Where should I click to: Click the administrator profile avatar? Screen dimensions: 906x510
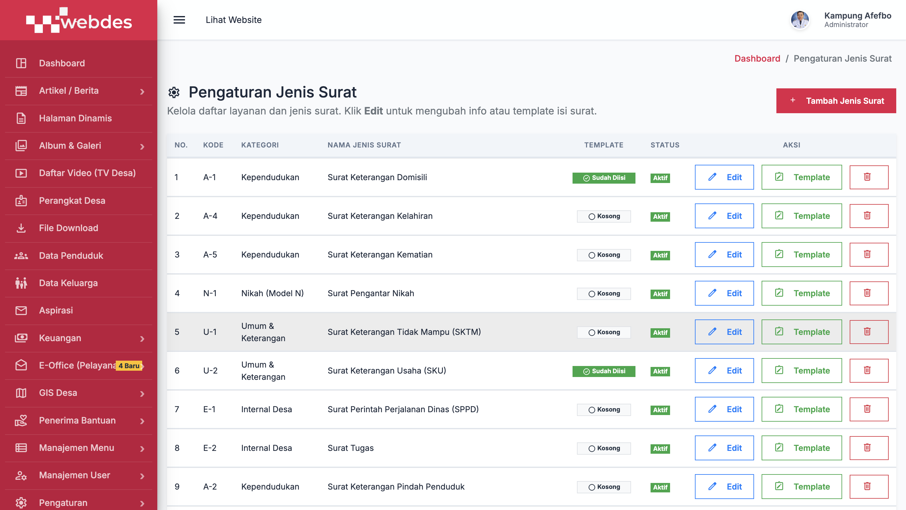800,20
